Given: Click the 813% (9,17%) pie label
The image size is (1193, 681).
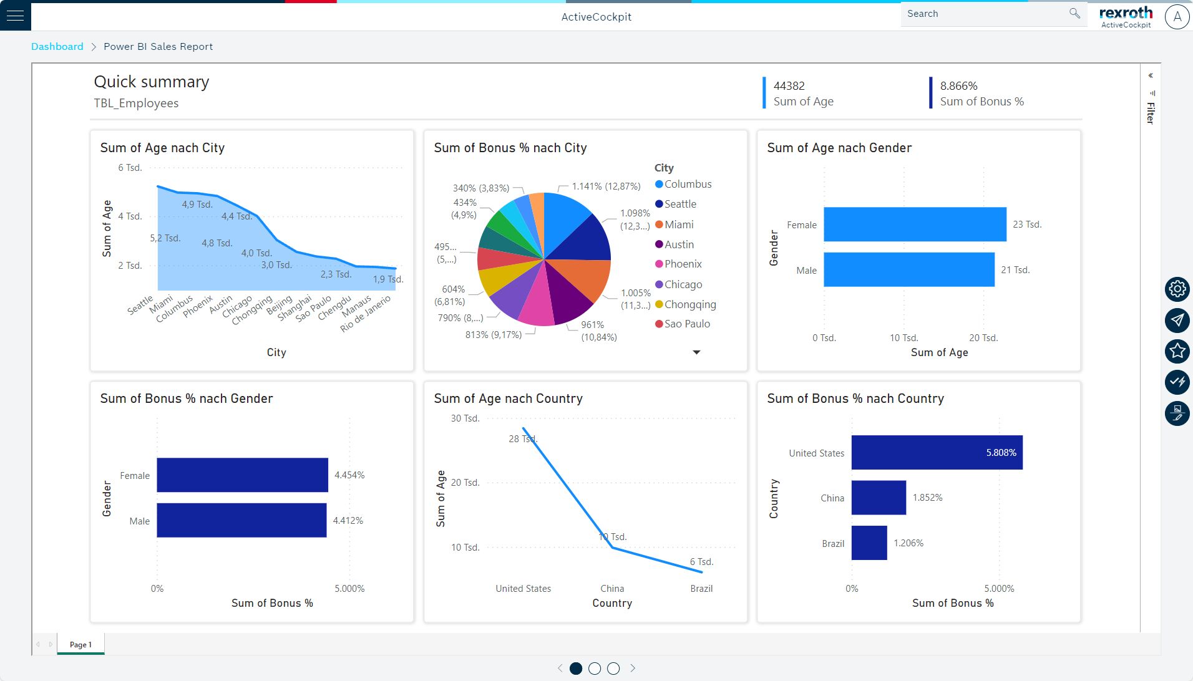Looking at the screenshot, I should tap(494, 334).
